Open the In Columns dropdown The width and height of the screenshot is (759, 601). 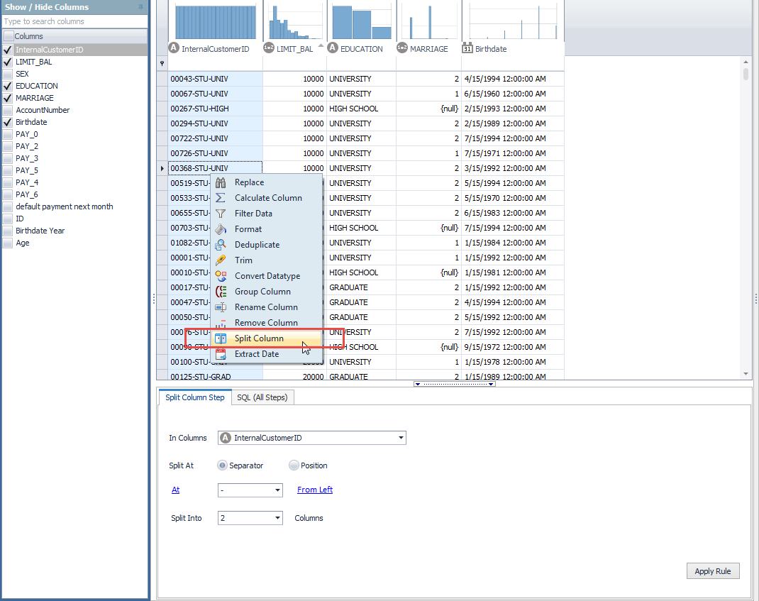pyautogui.click(x=401, y=438)
